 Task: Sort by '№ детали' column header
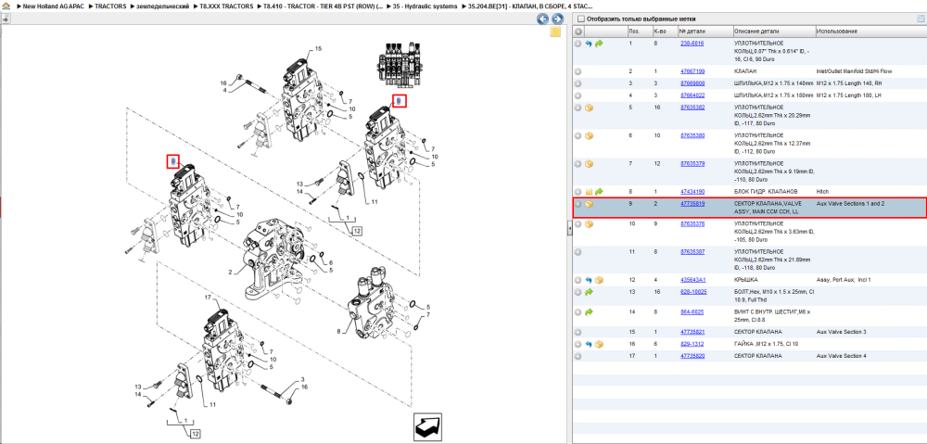pos(705,32)
